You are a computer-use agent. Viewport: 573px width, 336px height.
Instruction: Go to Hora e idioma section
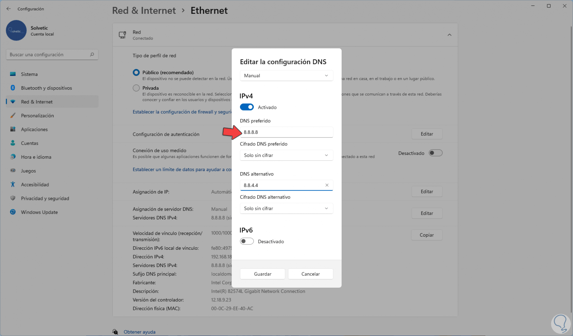36,157
